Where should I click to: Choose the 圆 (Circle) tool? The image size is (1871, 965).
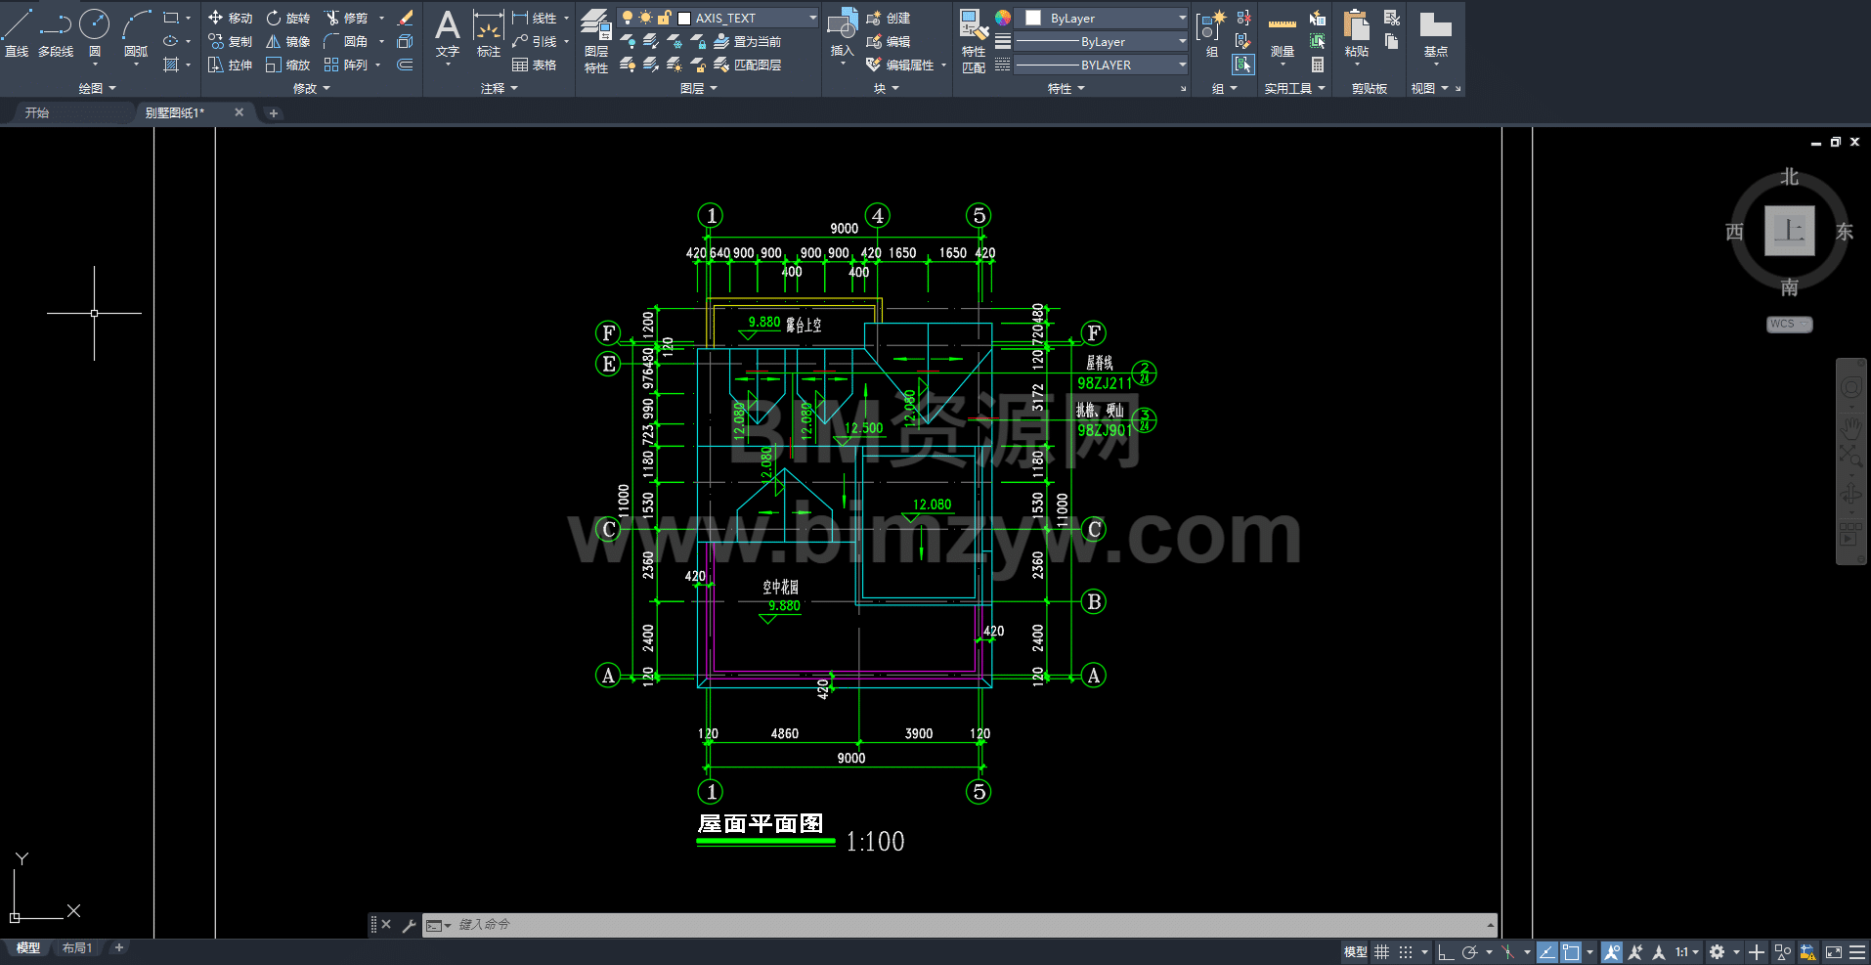95,32
